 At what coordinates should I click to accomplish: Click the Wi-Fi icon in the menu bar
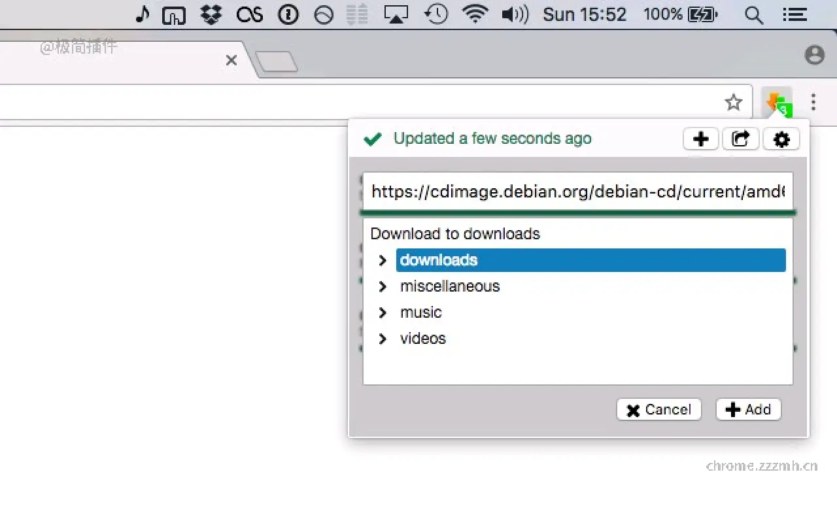tap(475, 14)
